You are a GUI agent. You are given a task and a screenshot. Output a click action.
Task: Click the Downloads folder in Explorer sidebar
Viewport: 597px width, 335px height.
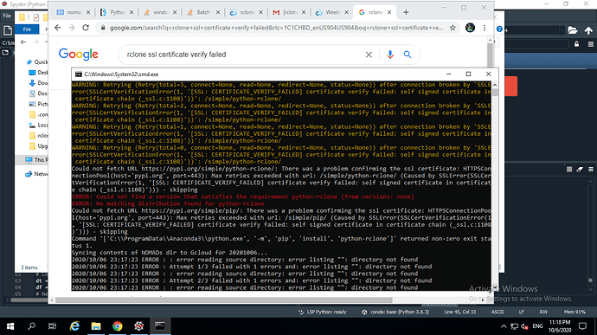pos(38,83)
